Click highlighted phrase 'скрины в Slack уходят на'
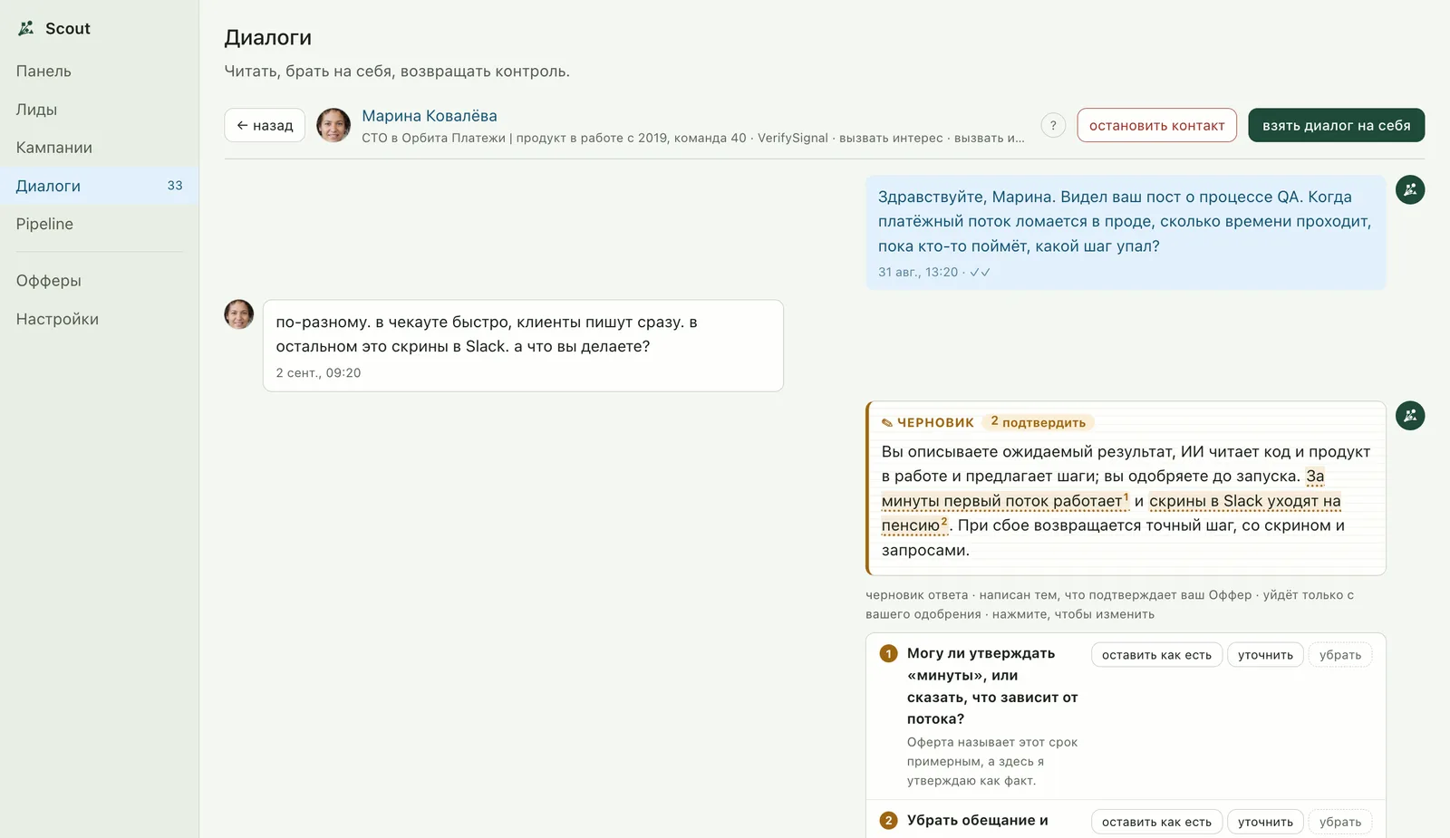 pos(1245,501)
